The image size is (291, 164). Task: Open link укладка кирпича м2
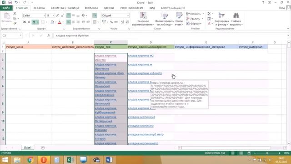[x=141, y=117]
